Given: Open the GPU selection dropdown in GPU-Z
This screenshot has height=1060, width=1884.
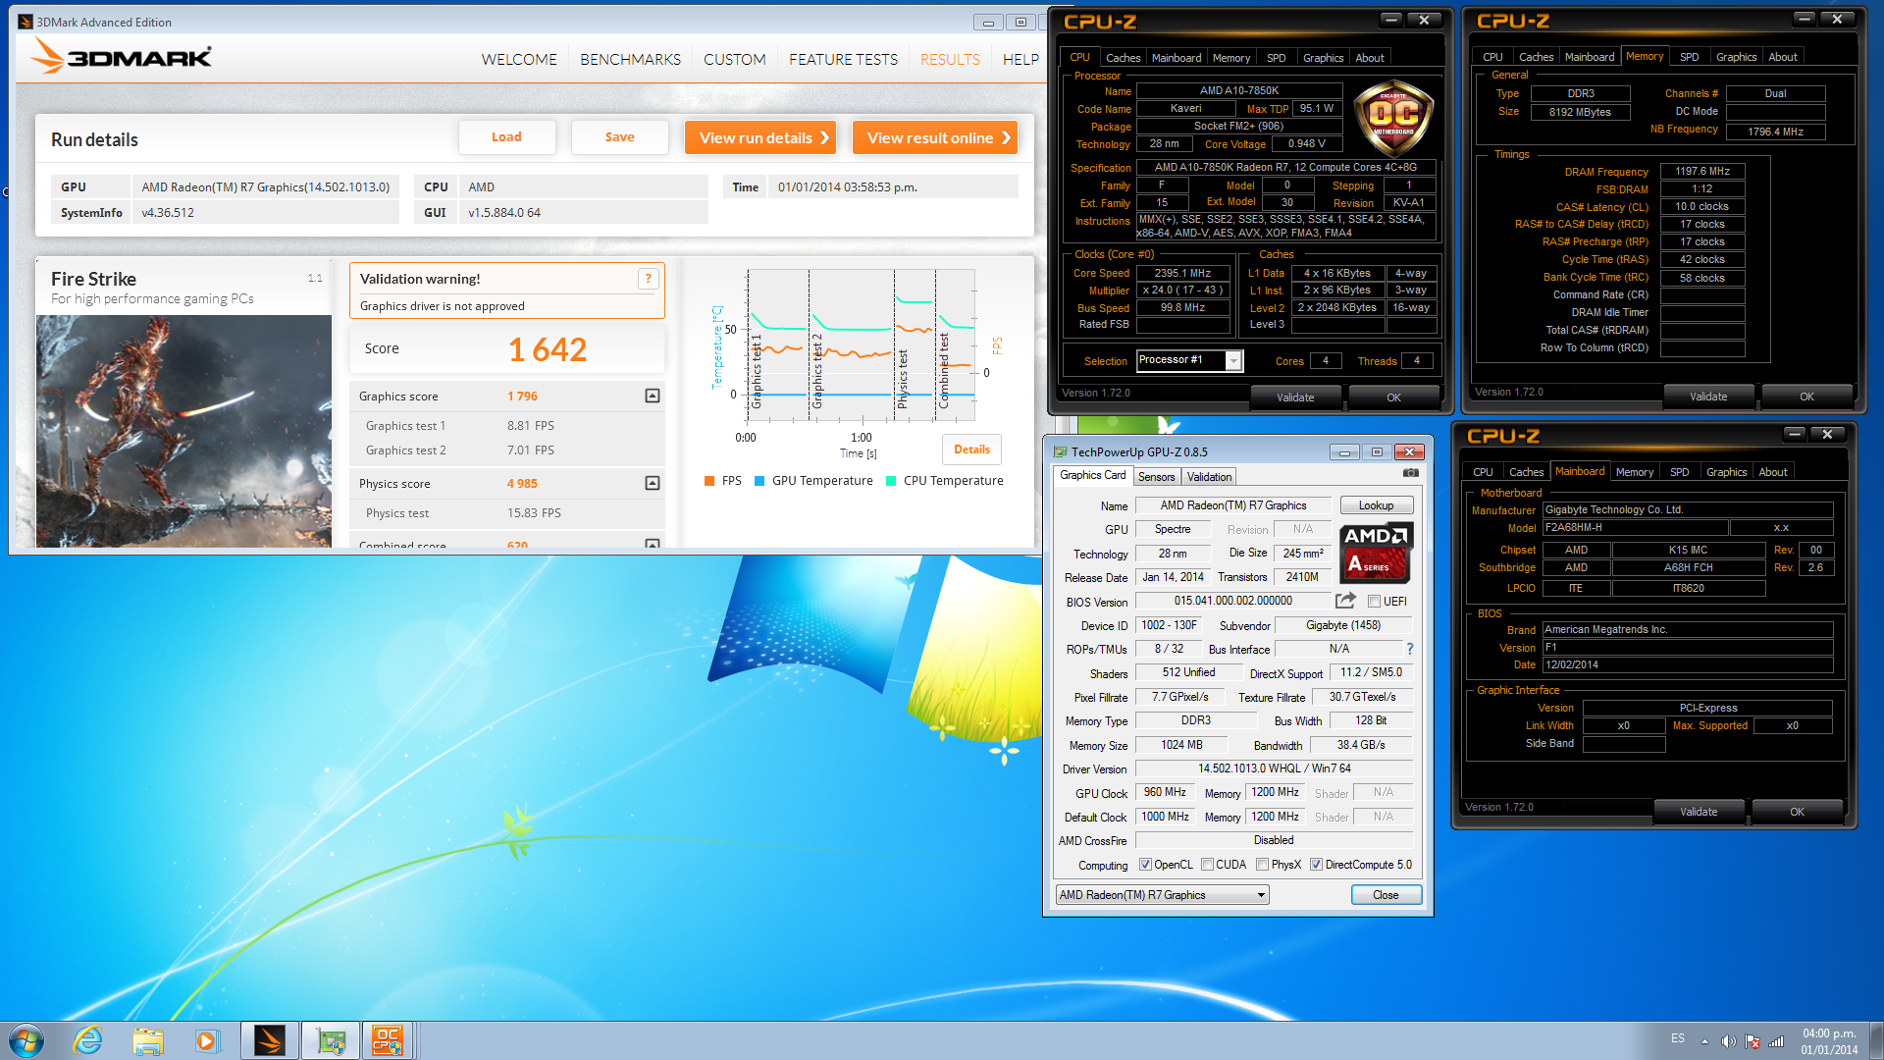Looking at the screenshot, I should (x=1162, y=895).
